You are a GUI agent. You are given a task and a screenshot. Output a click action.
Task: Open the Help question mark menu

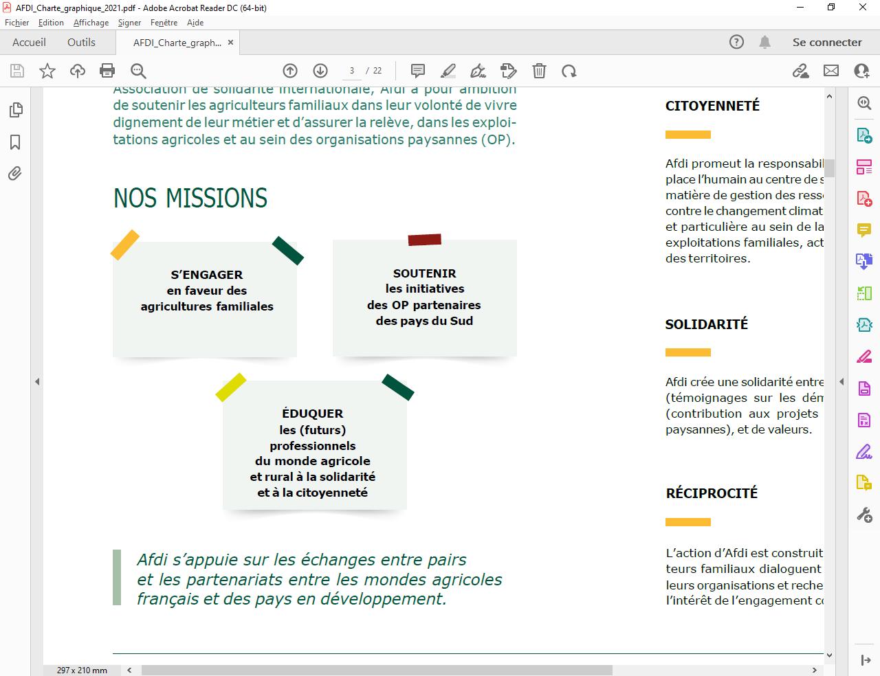pos(736,42)
